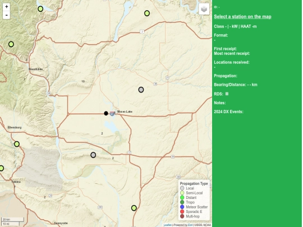Screen dimensions: 303x227
Task: Click the 'Moses Lake' map label
Action: 125,112
